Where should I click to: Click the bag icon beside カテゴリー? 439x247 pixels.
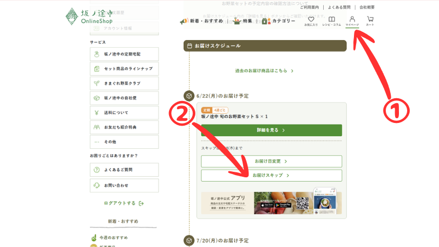266,21
